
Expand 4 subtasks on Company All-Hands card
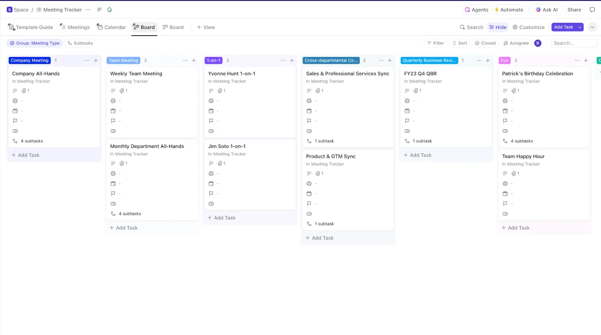tap(28, 141)
